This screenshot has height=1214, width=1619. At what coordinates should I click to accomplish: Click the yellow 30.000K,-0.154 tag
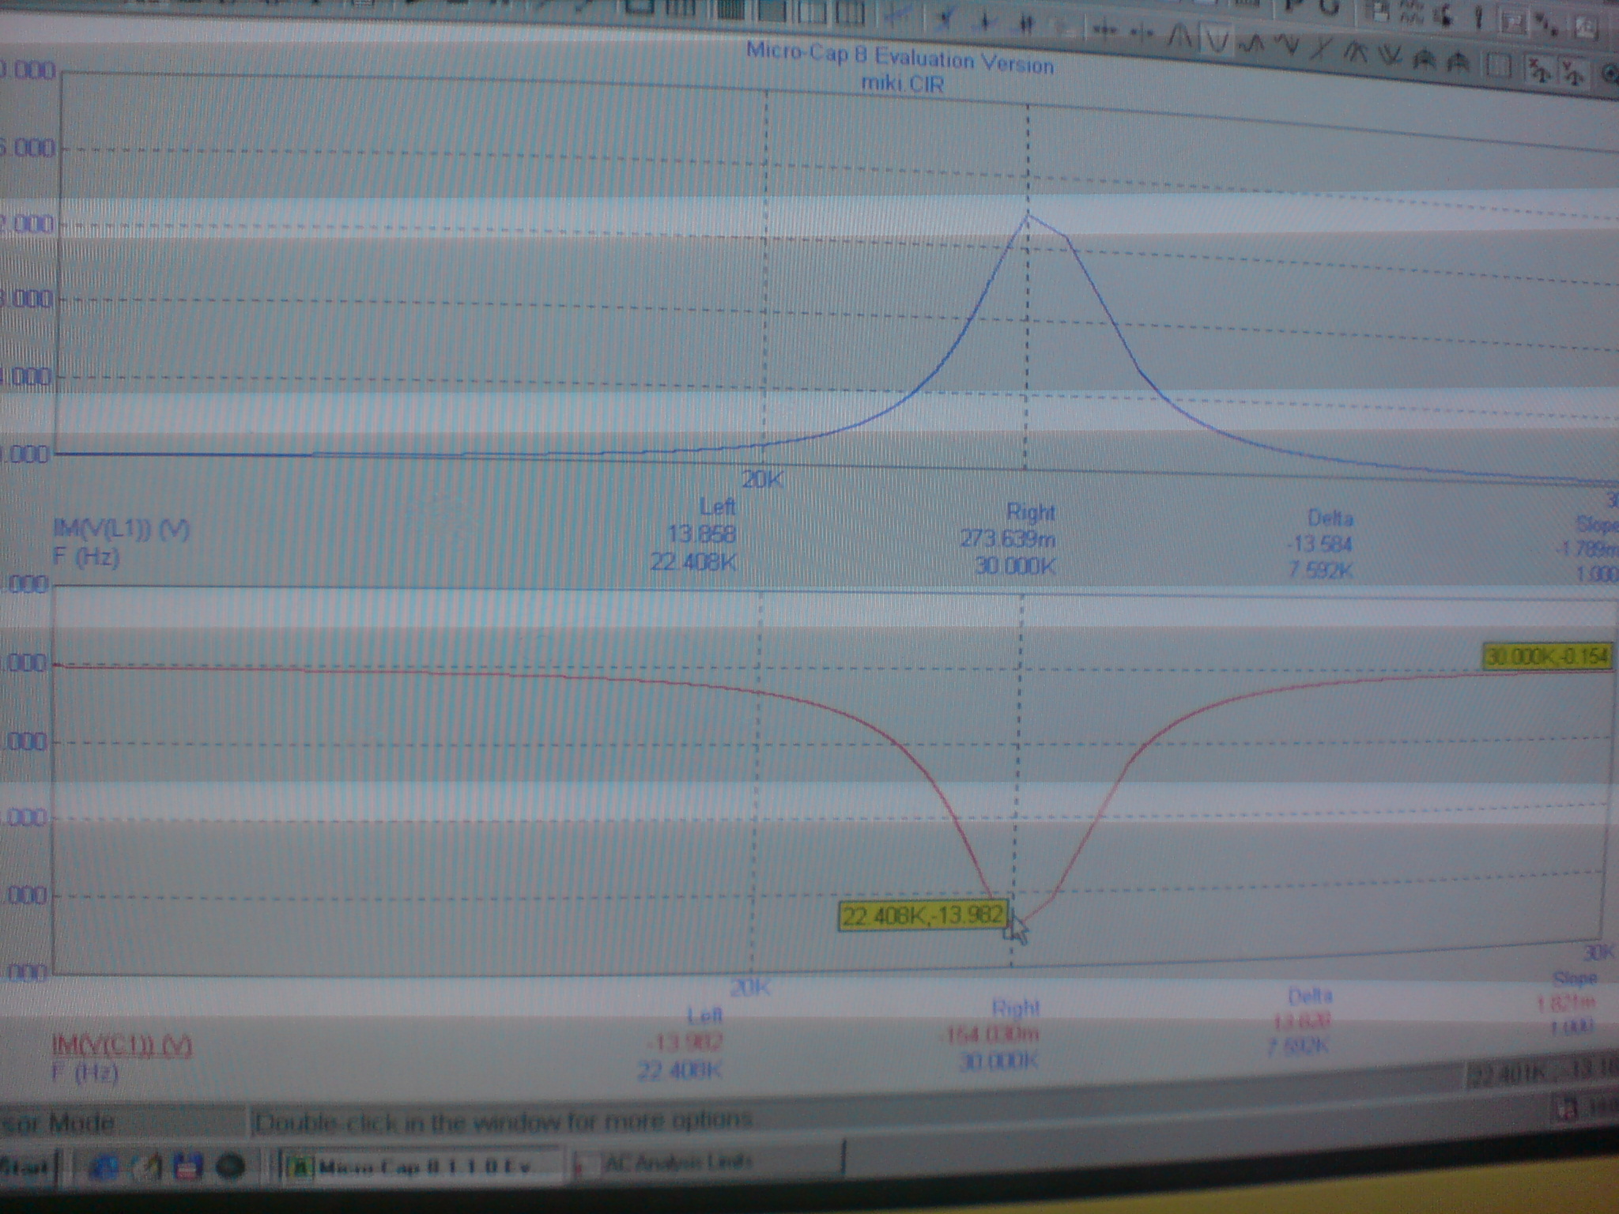tap(1546, 657)
